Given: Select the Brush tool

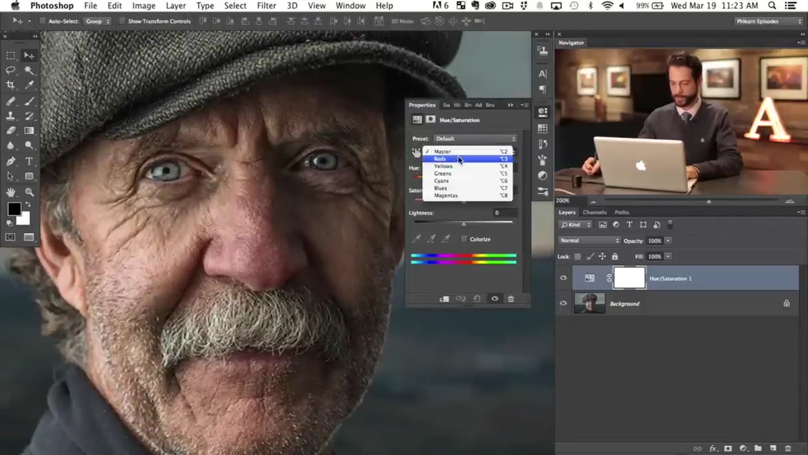Looking at the screenshot, I should [x=29, y=101].
